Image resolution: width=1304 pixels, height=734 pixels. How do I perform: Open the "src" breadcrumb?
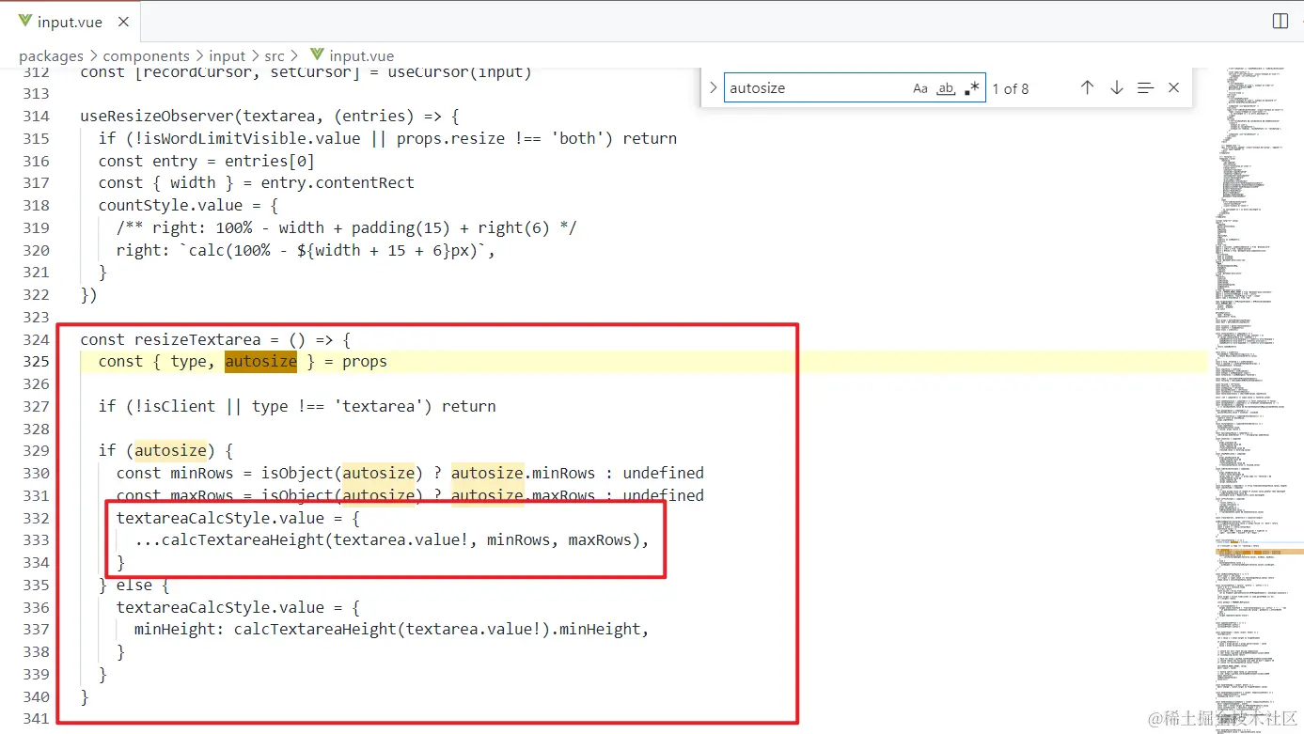(275, 56)
